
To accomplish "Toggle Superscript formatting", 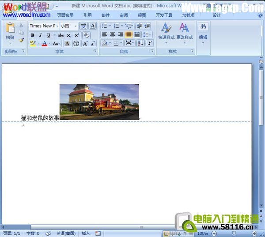I will (x=77, y=35).
